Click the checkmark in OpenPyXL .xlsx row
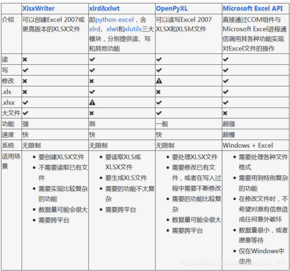The width and height of the screenshot is (290, 271). [x=159, y=102]
